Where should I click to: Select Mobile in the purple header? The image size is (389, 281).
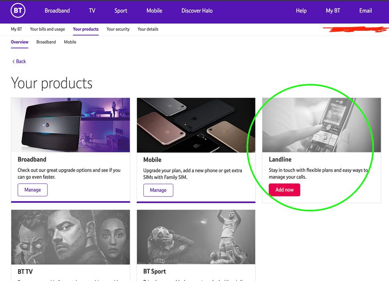[154, 11]
